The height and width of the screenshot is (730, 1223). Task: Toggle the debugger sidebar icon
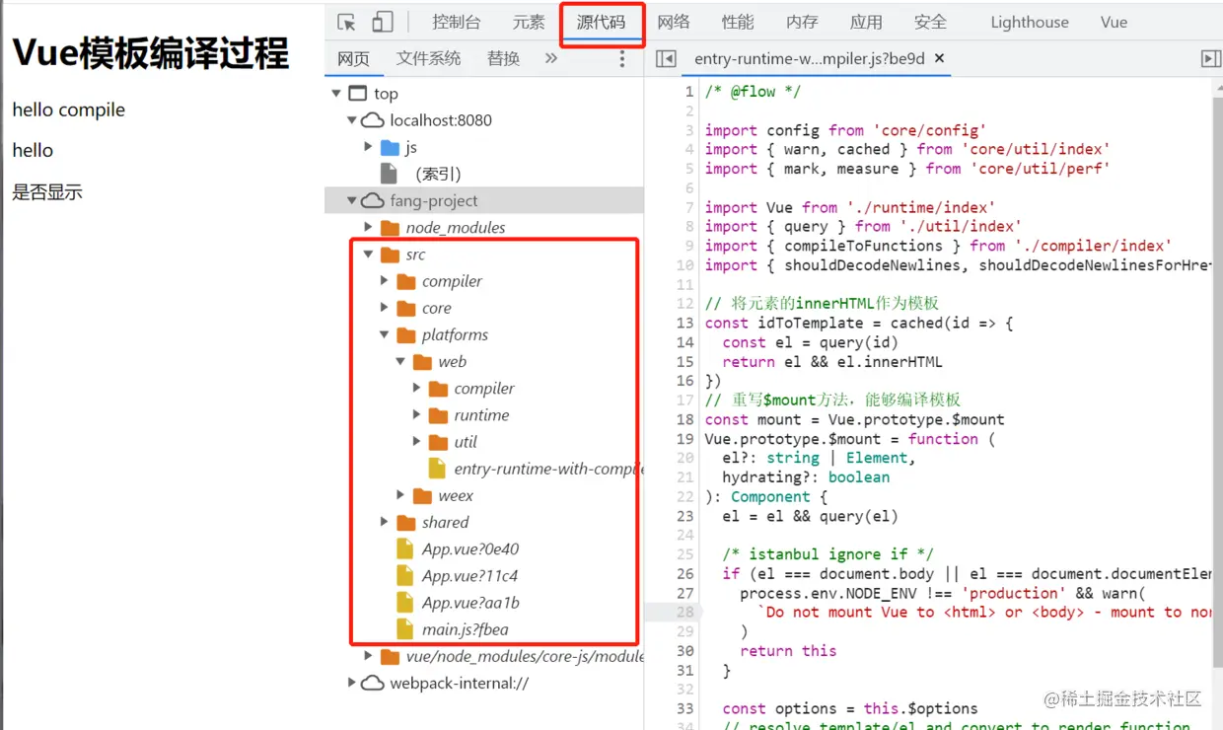(x=1211, y=59)
